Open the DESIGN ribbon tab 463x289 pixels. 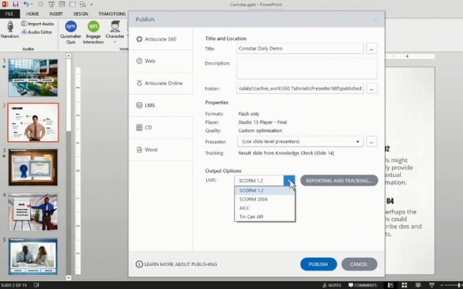coord(81,14)
